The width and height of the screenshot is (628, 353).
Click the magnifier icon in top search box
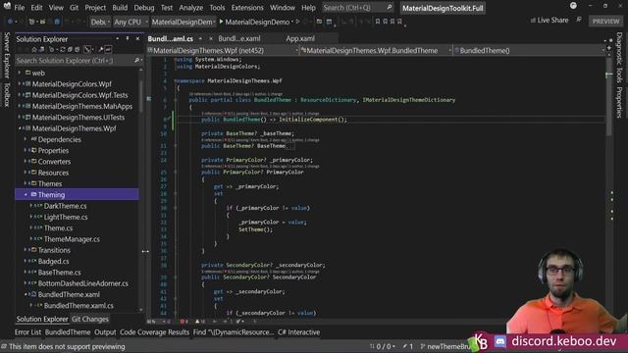click(x=390, y=7)
